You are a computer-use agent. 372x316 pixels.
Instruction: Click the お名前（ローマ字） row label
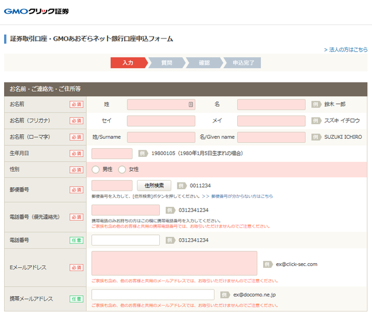pos(30,137)
